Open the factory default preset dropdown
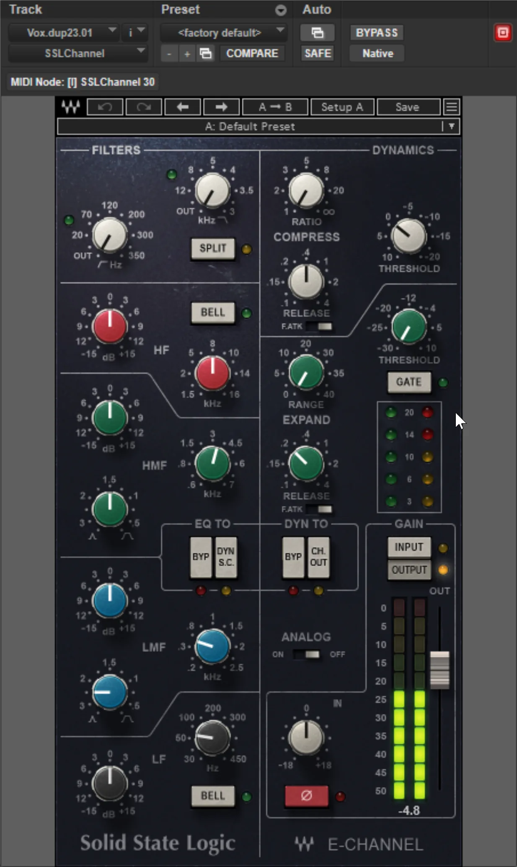Viewport: 517px width, 867px height. 224,33
